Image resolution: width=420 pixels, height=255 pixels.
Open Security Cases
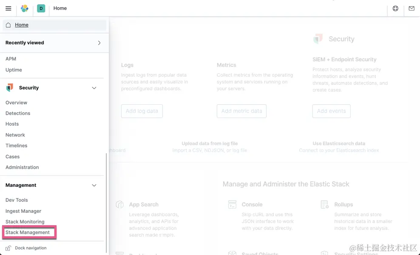(13, 157)
